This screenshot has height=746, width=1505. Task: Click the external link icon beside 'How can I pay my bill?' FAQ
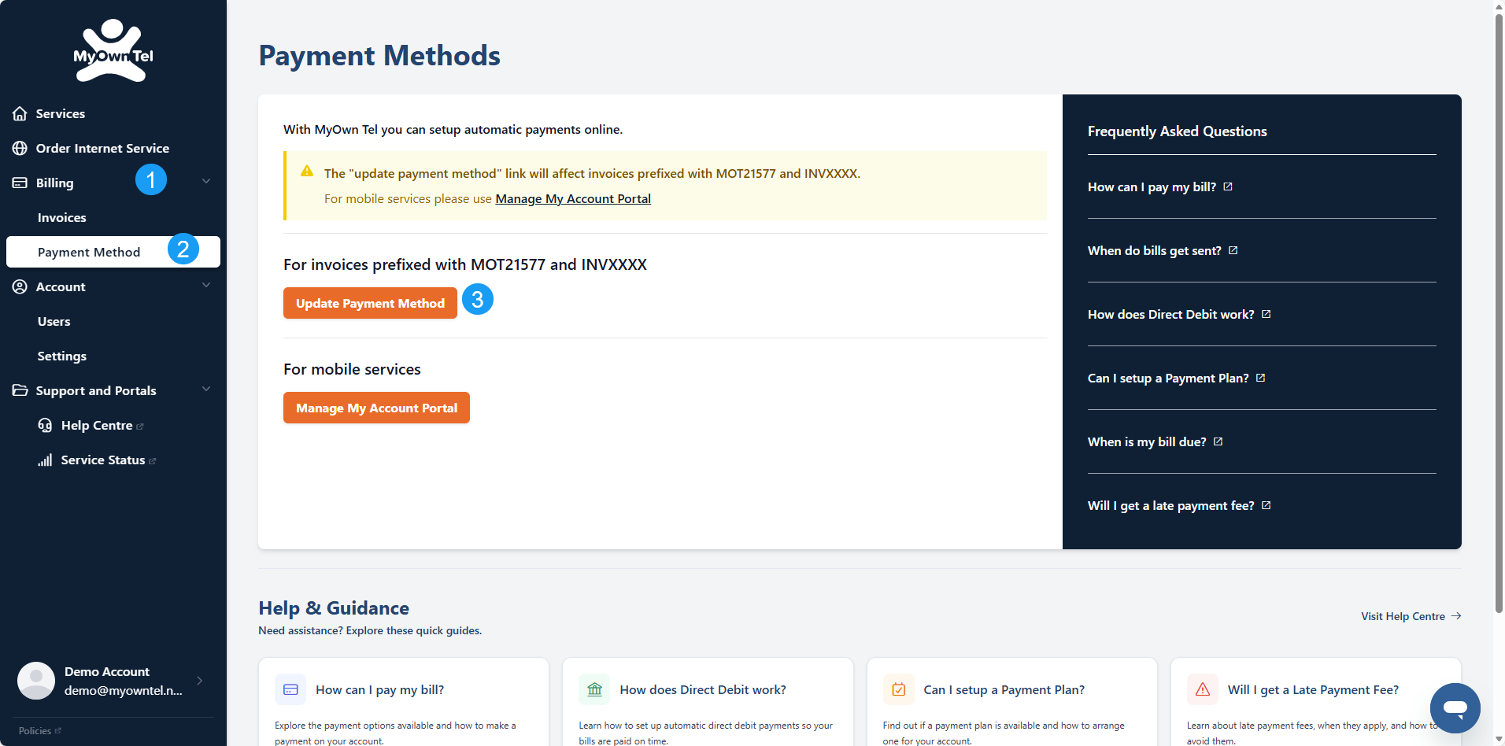coord(1228,186)
